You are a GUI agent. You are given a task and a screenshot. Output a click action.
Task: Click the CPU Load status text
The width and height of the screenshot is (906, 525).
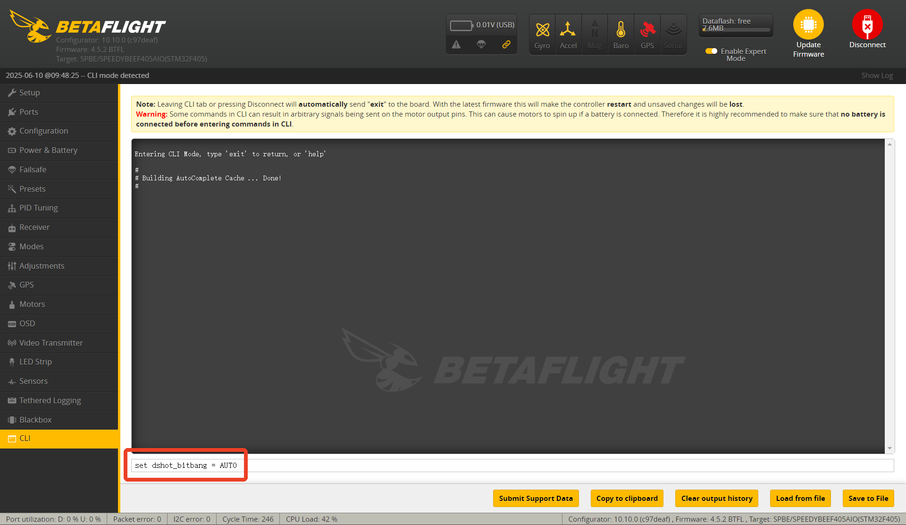click(311, 519)
